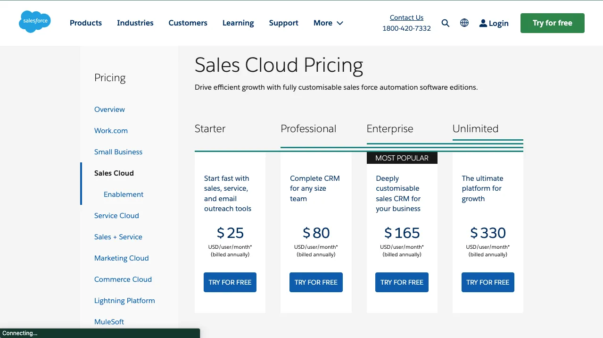Open the search magnifier icon
603x338 pixels.
click(x=446, y=23)
